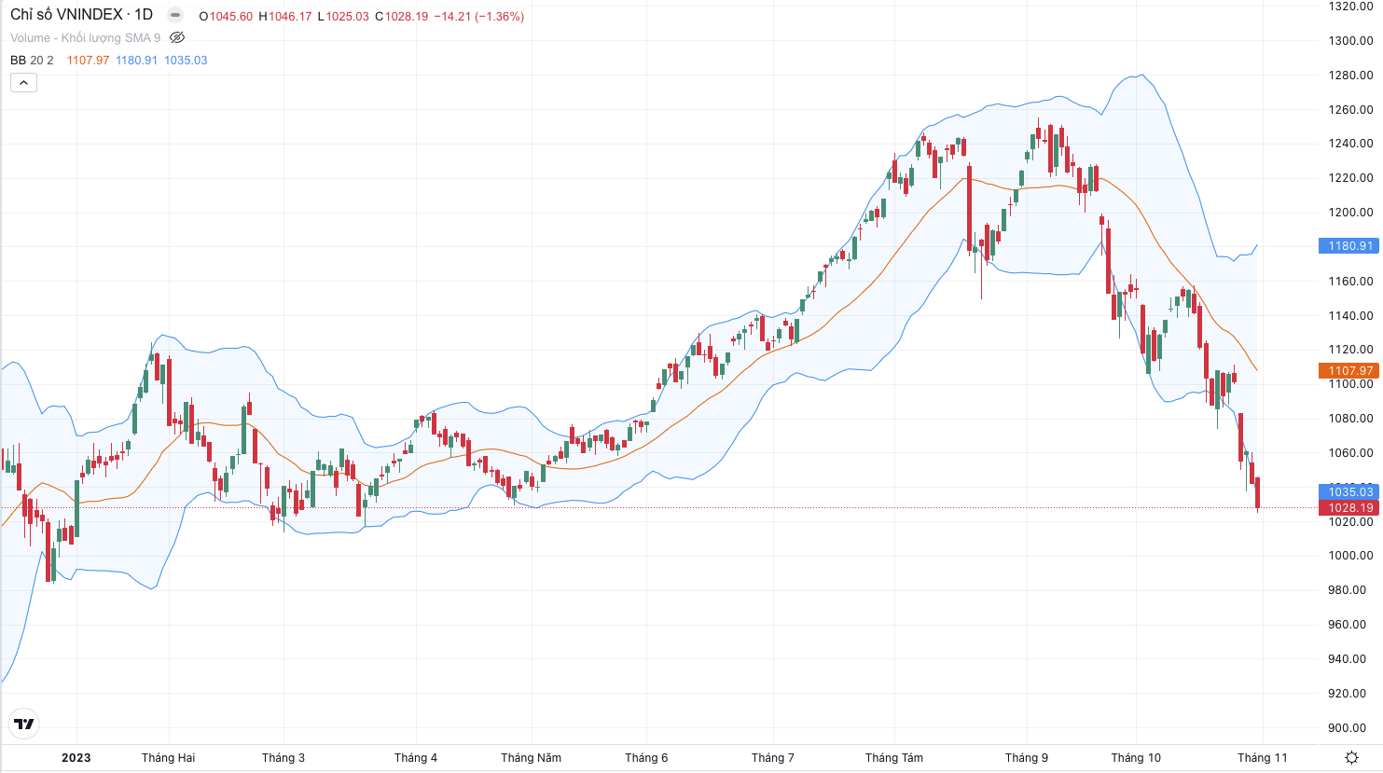Click the Tháng 3 time axis label

click(284, 757)
